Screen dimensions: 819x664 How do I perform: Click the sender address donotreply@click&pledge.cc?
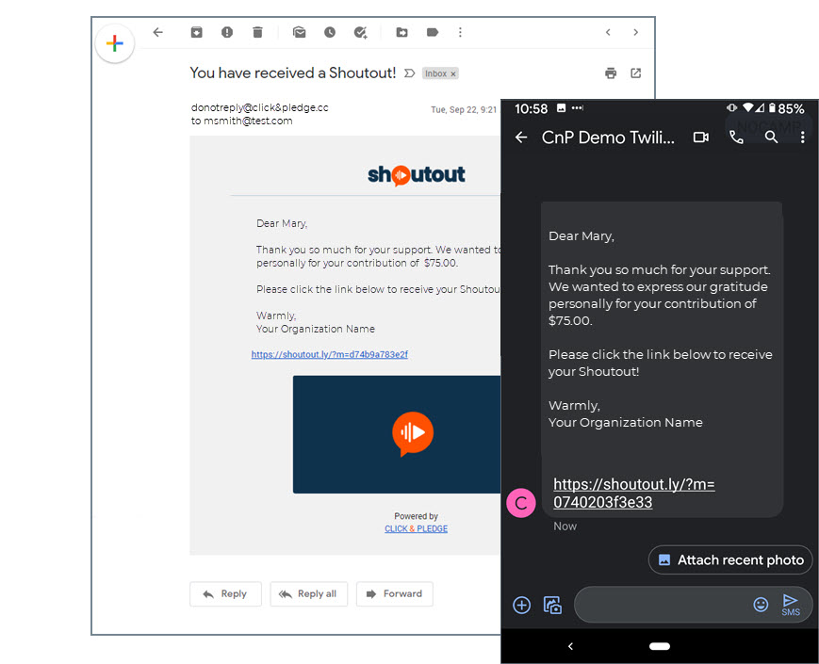coord(259,107)
